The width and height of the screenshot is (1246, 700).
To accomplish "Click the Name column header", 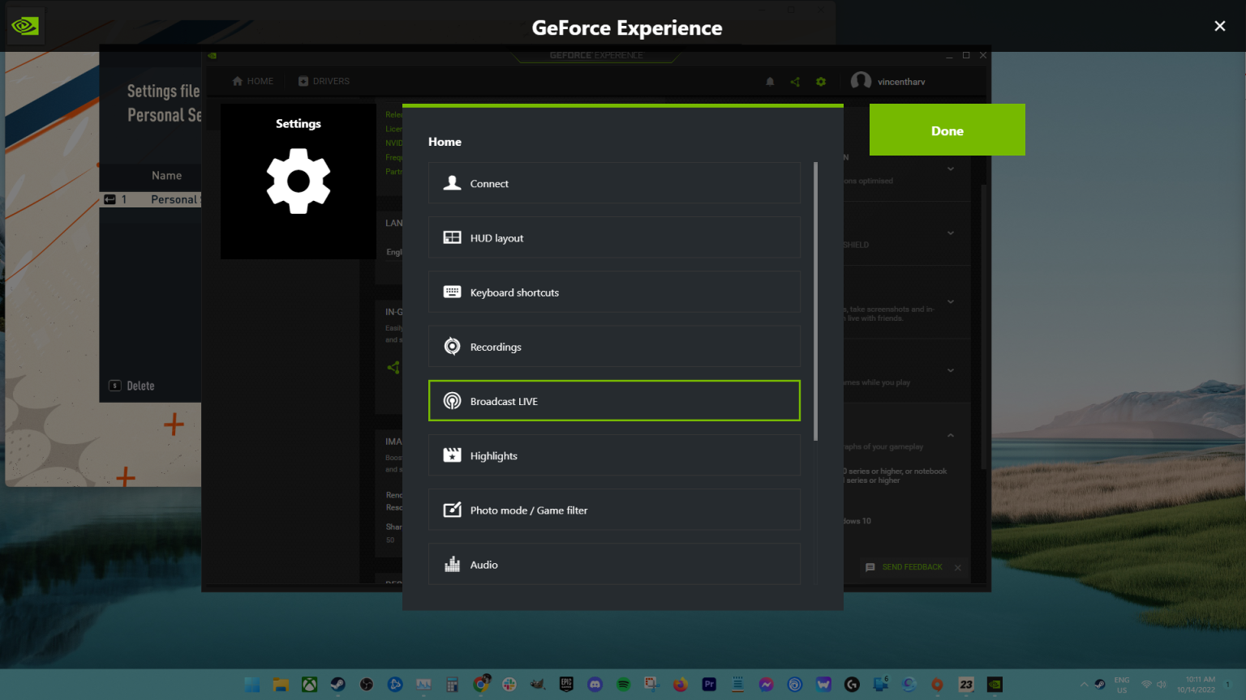I will (x=166, y=176).
